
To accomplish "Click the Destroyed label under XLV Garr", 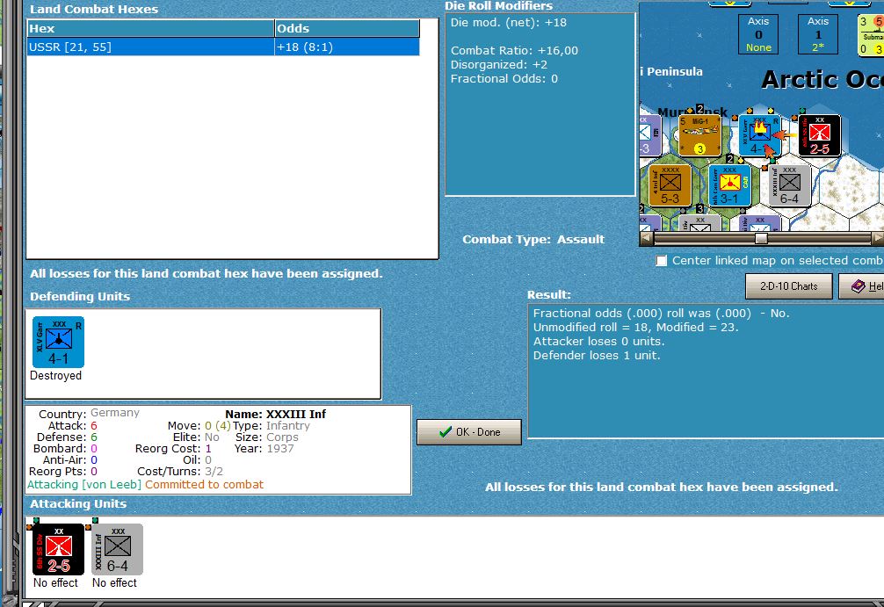I will pyautogui.click(x=56, y=376).
